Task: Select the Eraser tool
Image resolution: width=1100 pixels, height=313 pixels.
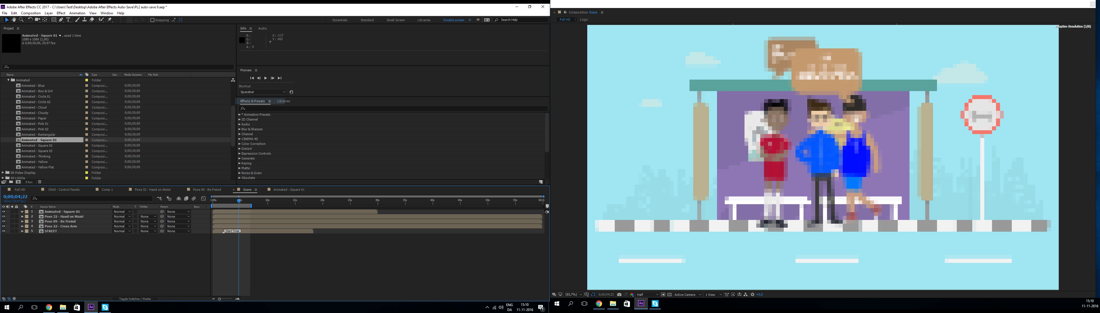Action: point(92,20)
